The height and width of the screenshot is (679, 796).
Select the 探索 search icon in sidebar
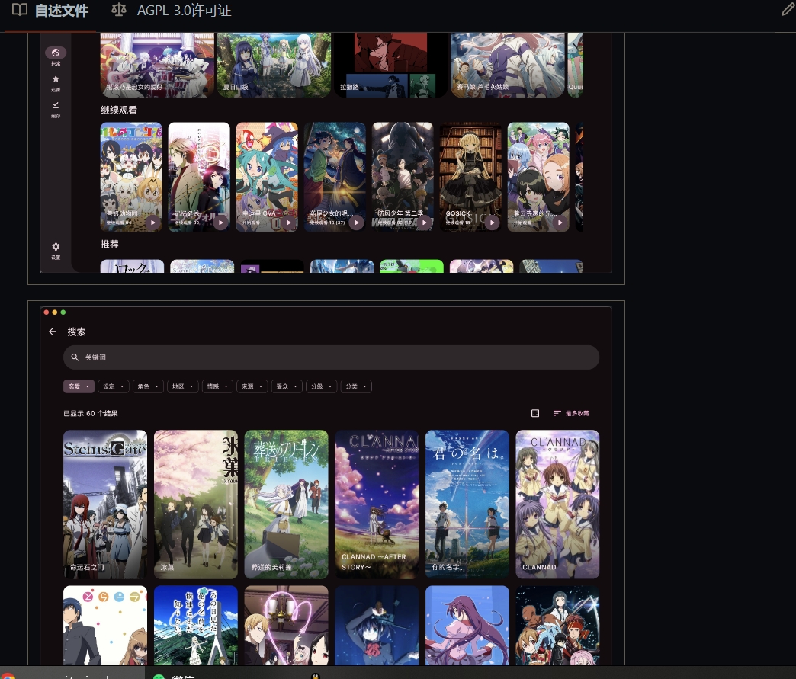point(56,53)
